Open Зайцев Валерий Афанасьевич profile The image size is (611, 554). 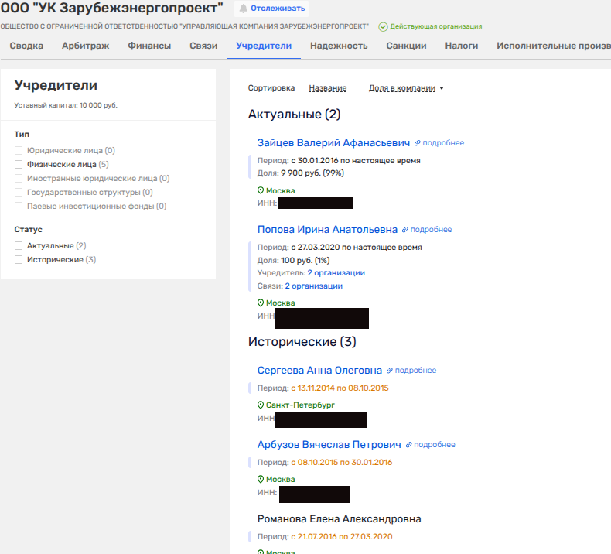(333, 143)
